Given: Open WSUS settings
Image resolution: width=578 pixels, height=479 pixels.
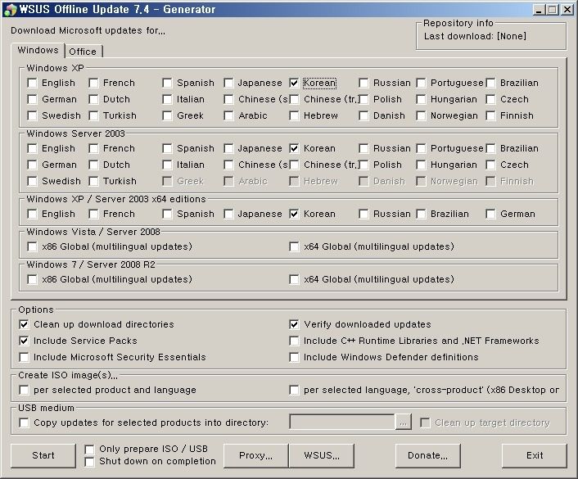Looking at the screenshot, I should [x=322, y=456].
